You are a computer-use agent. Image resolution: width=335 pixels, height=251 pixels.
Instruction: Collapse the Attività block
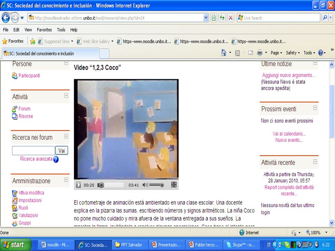pyautogui.click(x=66, y=96)
